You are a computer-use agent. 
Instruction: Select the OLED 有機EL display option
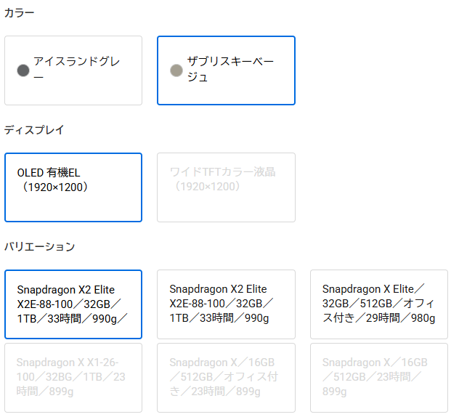(73, 187)
